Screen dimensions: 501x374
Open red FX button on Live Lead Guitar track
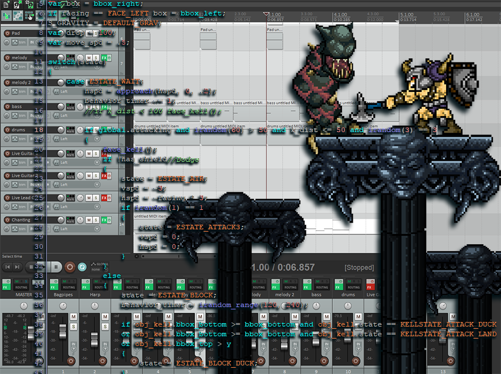104,198
